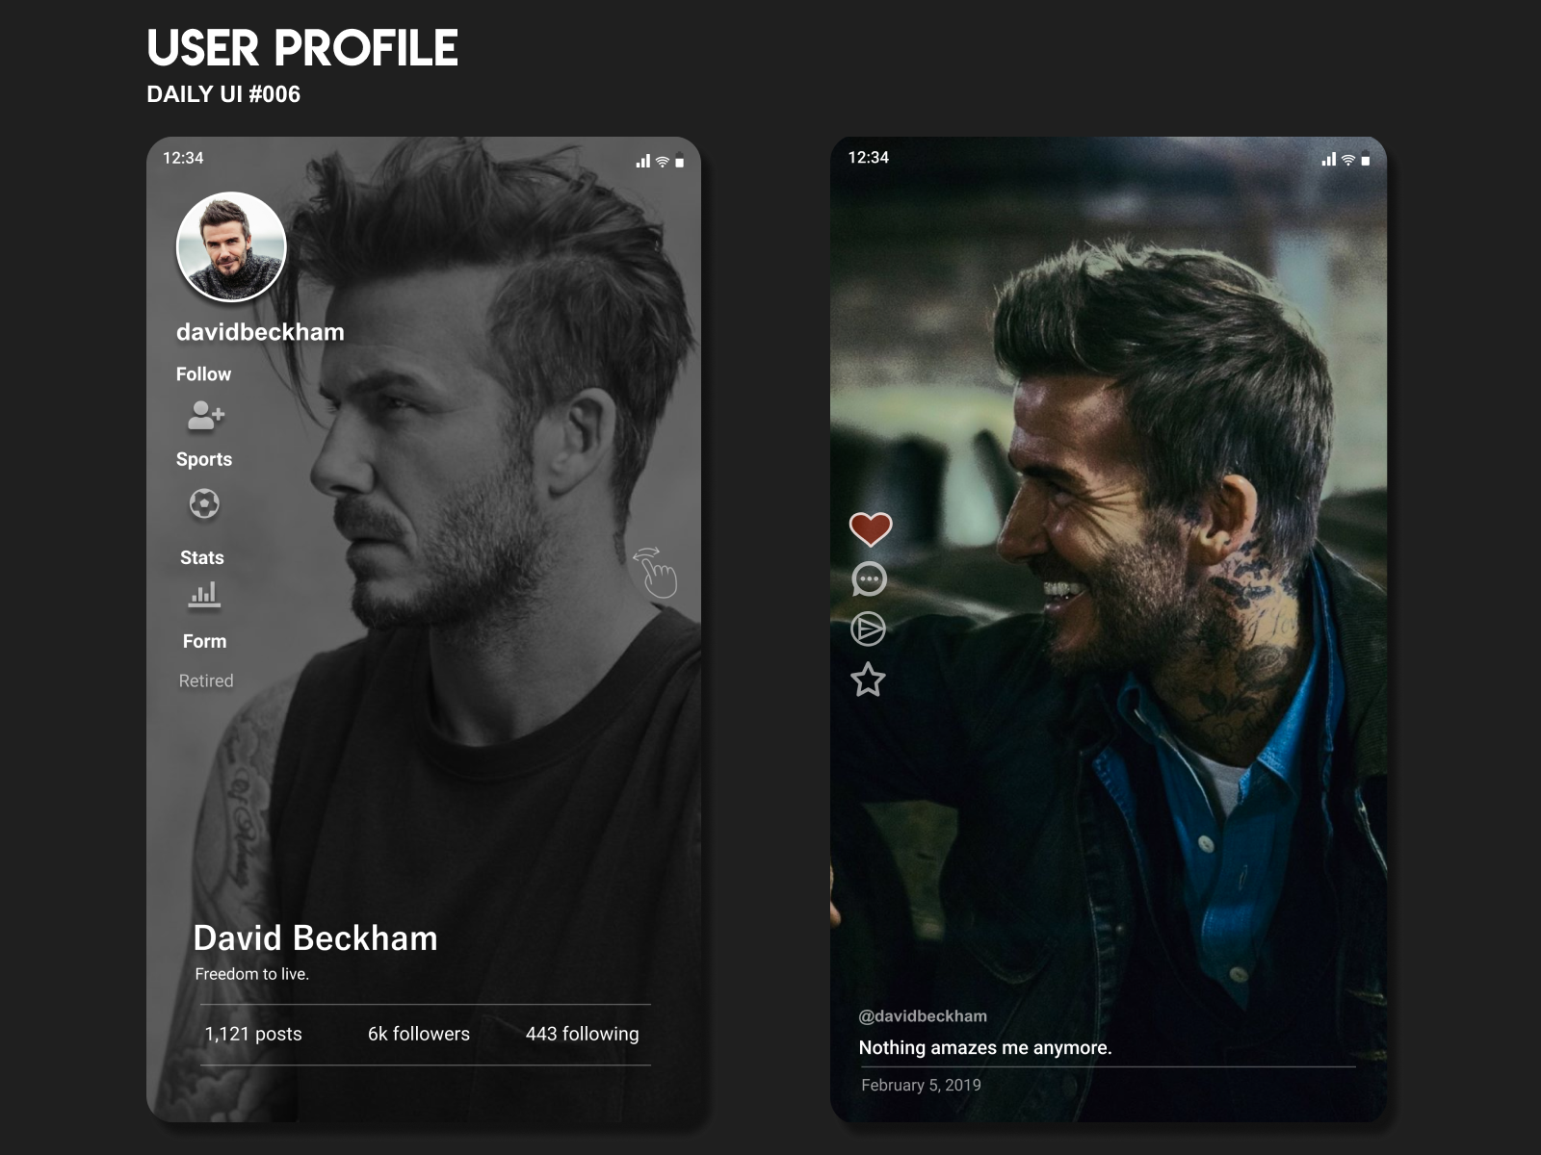Select the Sports label
The width and height of the screenshot is (1541, 1155).
click(x=204, y=460)
